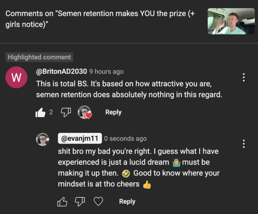258x214 pixels.
Task: Click the "Highlighted comment" badge
Action: [x=39, y=57]
